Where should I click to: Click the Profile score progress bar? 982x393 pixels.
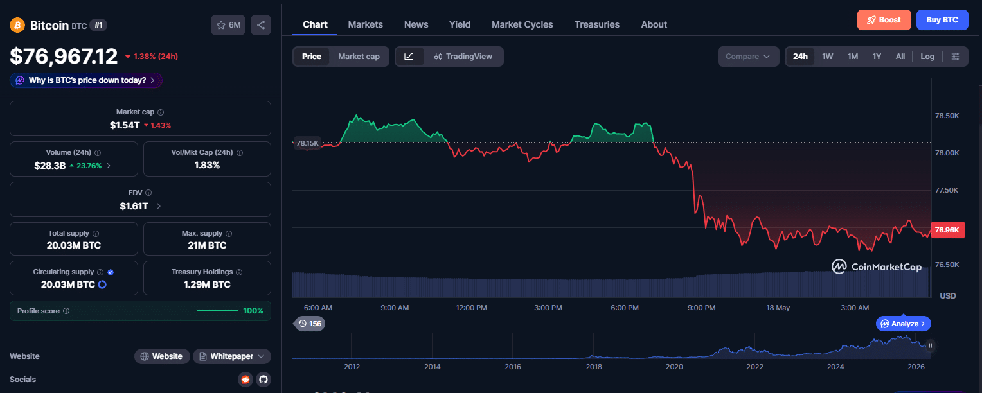coord(217,311)
